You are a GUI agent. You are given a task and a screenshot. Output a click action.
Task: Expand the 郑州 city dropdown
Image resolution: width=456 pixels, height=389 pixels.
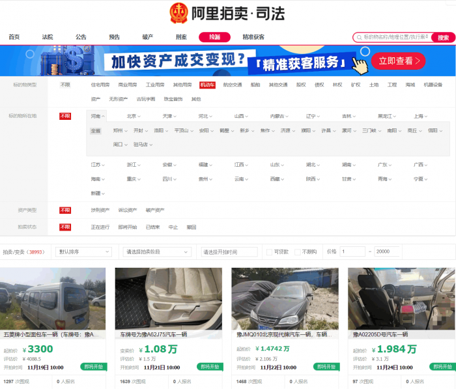(120, 130)
